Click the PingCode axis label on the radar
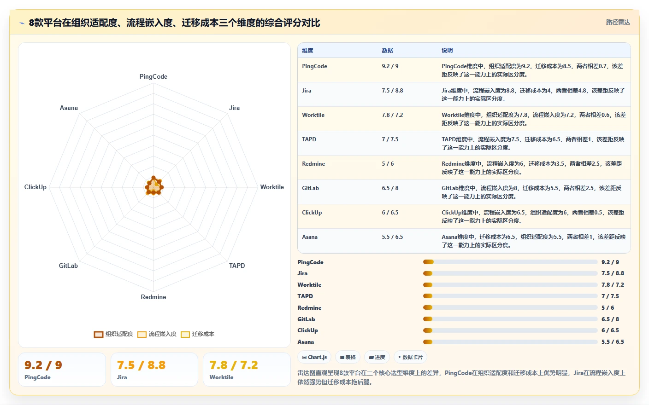The width and height of the screenshot is (649, 405). pyautogui.click(x=153, y=76)
